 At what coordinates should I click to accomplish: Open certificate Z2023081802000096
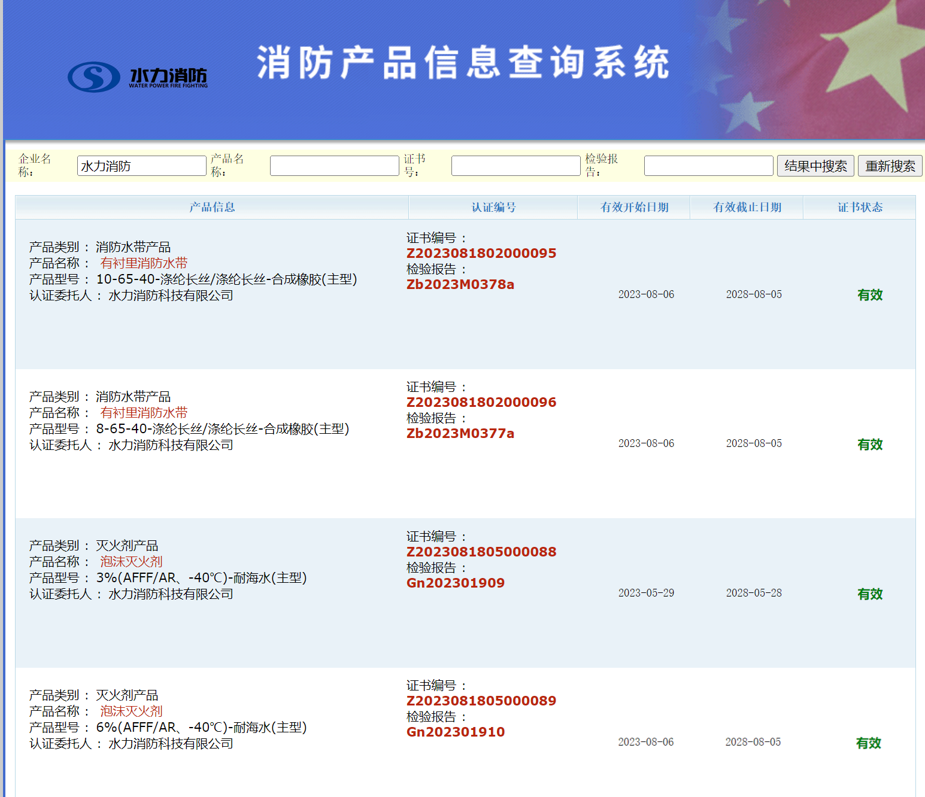click(481, 402)
